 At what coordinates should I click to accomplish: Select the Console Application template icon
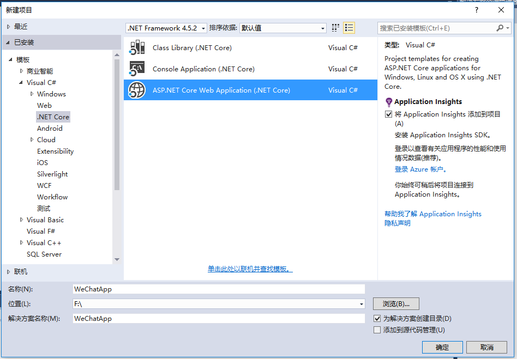(137, 69)
